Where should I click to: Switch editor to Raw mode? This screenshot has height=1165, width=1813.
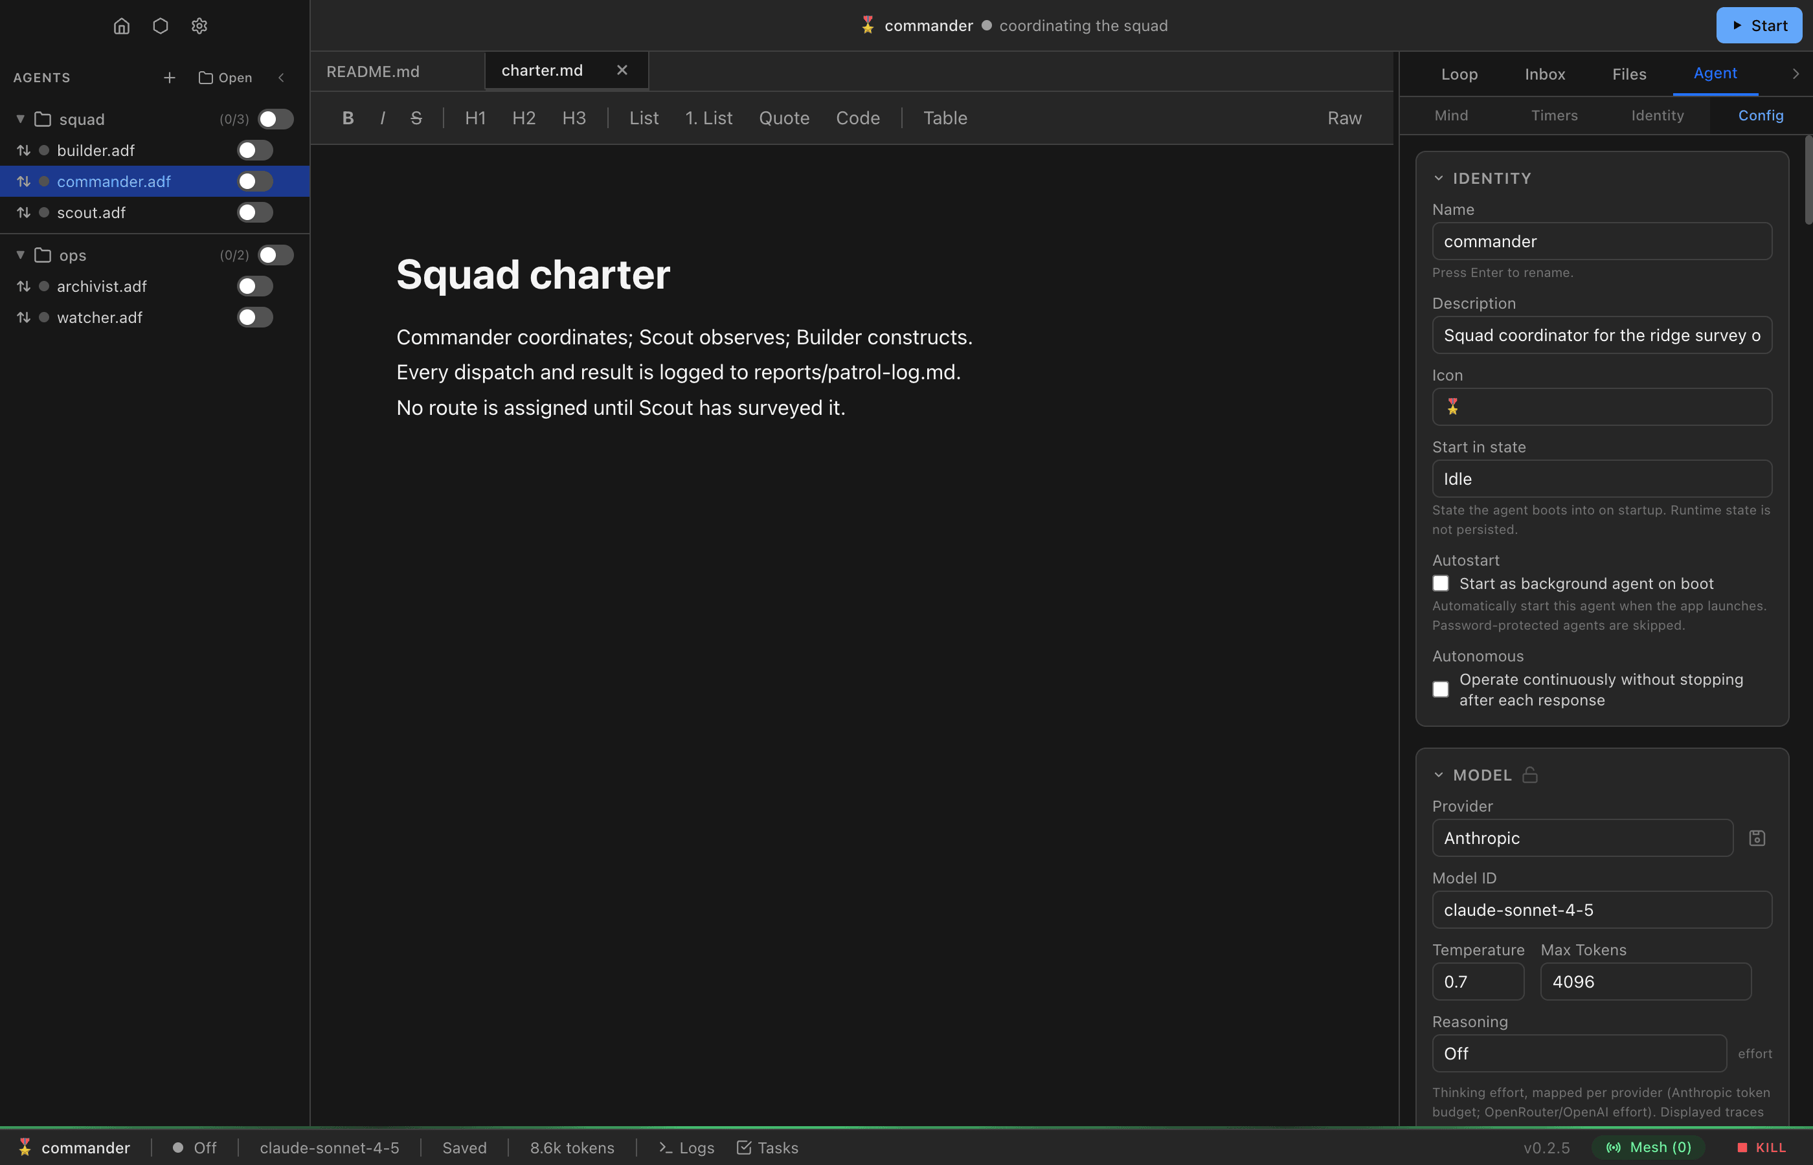(1345, 118)
